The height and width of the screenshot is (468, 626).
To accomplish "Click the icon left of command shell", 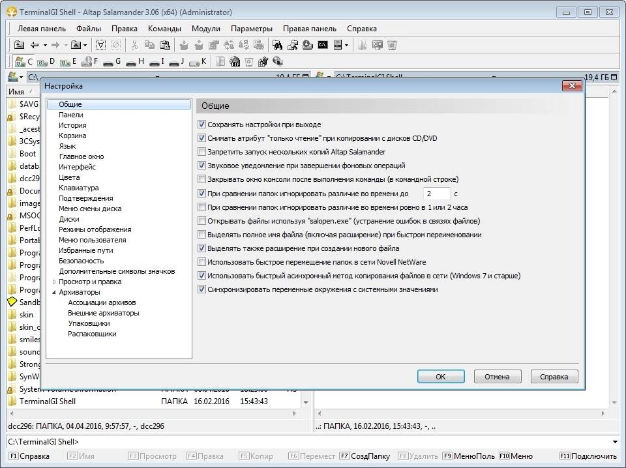I will [x=307, y=45].
